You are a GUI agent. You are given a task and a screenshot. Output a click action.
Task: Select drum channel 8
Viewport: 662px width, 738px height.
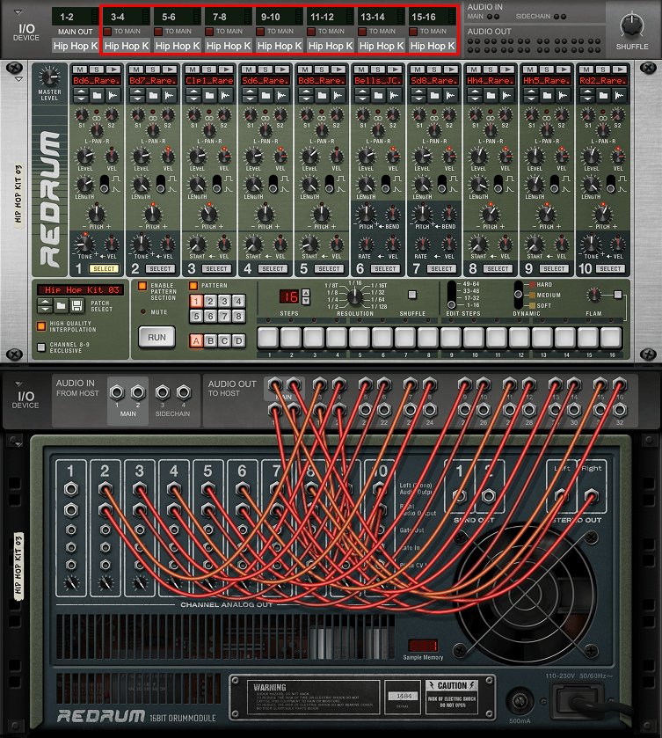coord(498,269)
